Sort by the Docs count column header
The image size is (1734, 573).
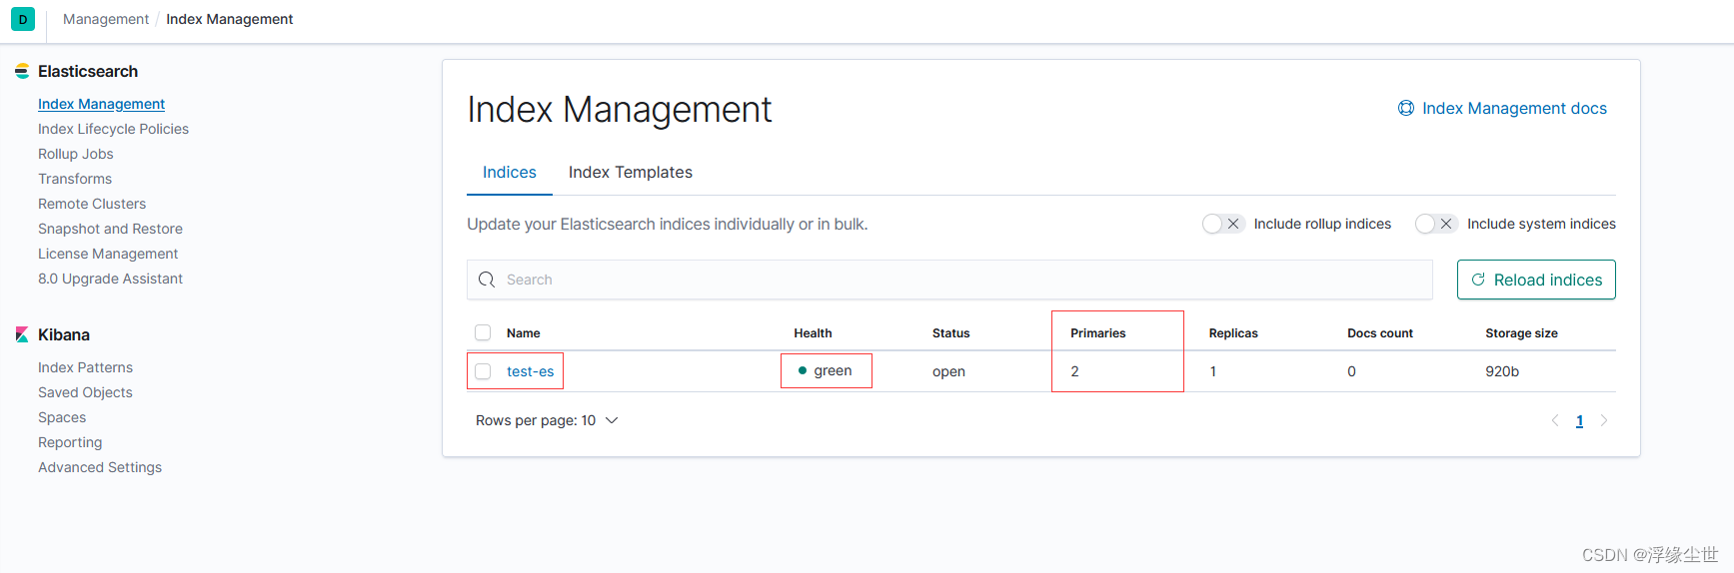click(x=1379, y=333)
